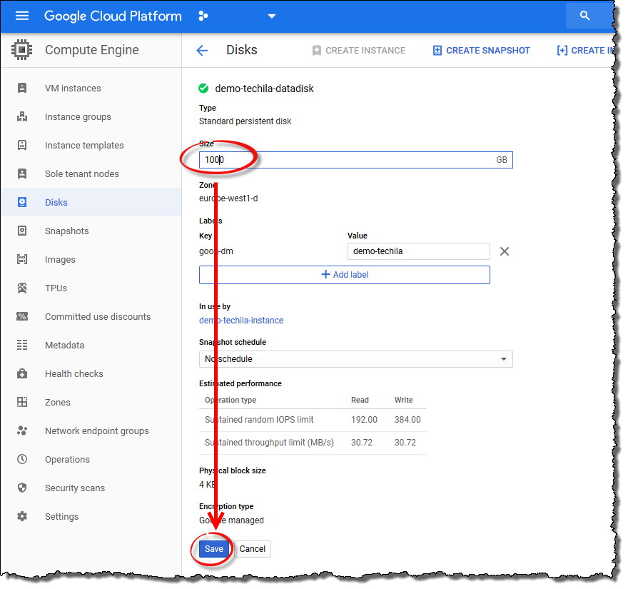Image resolution: width=628 pixels, height=589 pixels.
Task: Open the demo-techila-instance link
Action: pos(241,321)
